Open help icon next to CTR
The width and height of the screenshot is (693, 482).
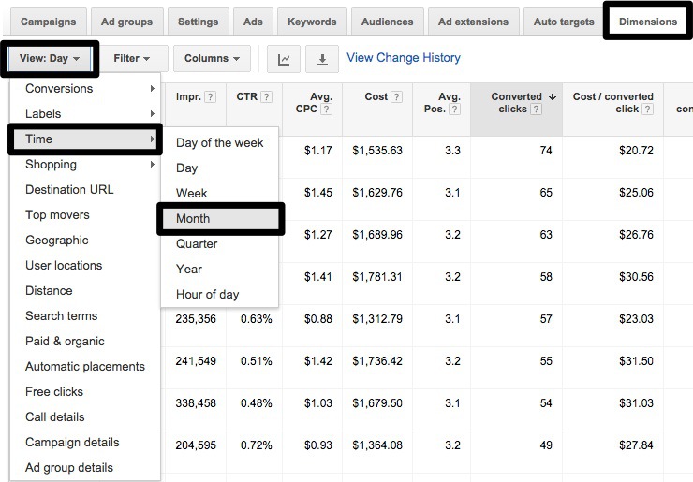click(x=266, y=96)
